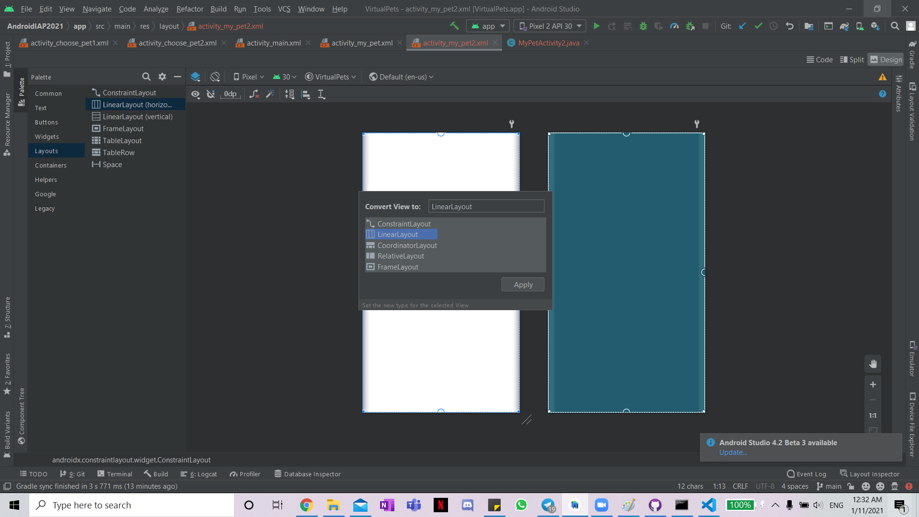Open the Pixel device dropdown

pos(249,77)
